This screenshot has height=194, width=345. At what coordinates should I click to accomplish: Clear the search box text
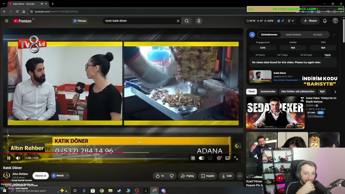pyautogui.click(x=178, y=21)
